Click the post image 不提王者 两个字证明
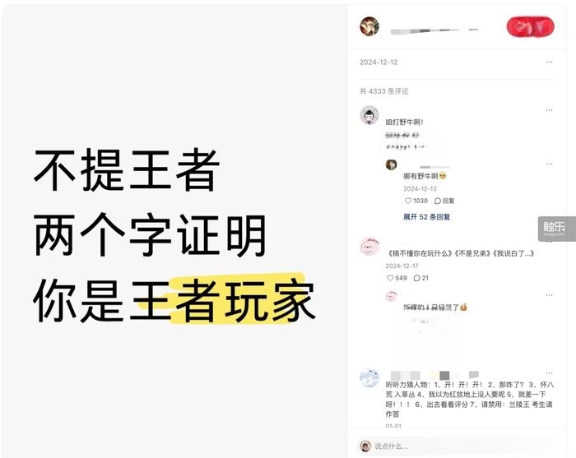Image resolution: width=576 pixels, height=458 pixels. [x=174, y=229]
